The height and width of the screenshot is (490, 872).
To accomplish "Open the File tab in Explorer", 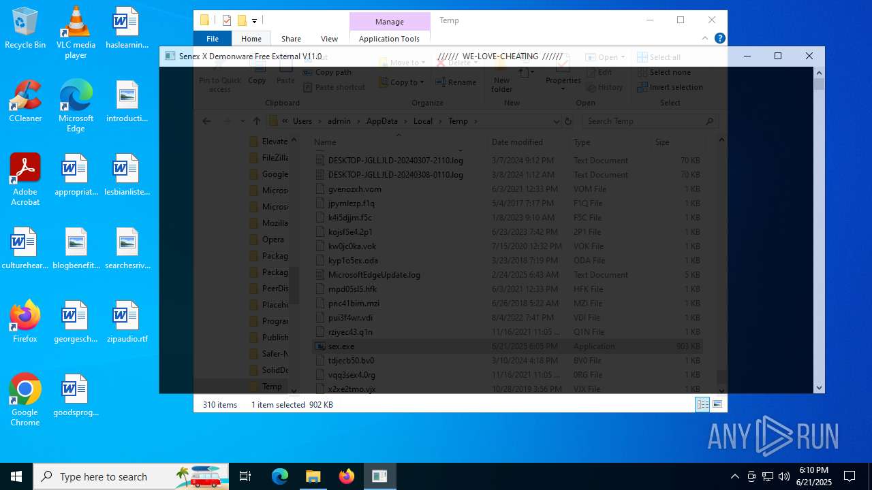I will 213,39.
